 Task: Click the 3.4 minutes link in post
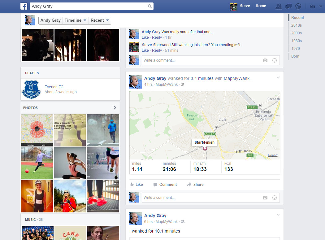(202, 78)
